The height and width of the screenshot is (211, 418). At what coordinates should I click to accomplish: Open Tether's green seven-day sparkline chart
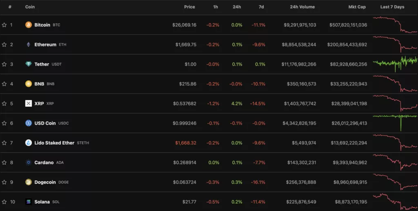395,64
